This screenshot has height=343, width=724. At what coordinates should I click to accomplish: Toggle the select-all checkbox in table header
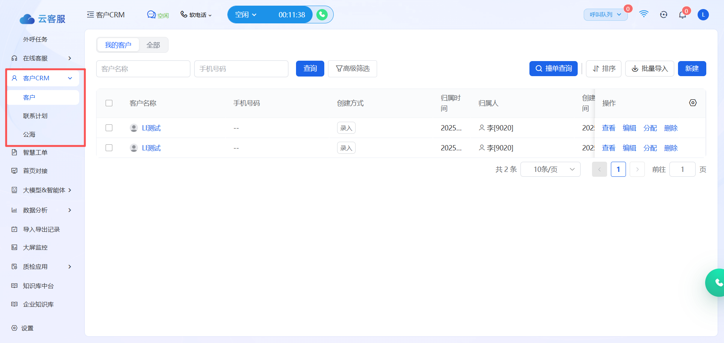(109, 103)
